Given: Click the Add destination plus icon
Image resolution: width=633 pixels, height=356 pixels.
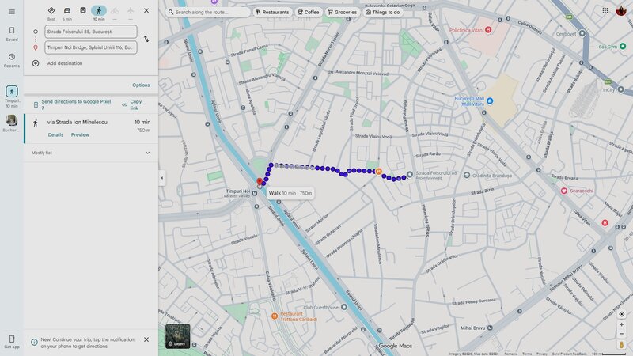Looking at the screenshot, I should (x=36, y=63).
